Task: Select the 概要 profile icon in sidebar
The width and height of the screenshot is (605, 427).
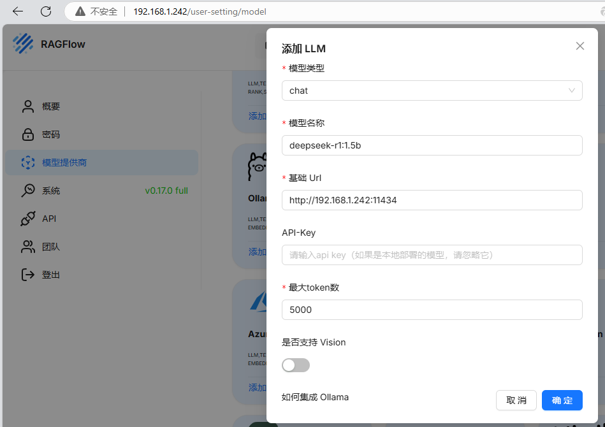Action: click(27, 106)
